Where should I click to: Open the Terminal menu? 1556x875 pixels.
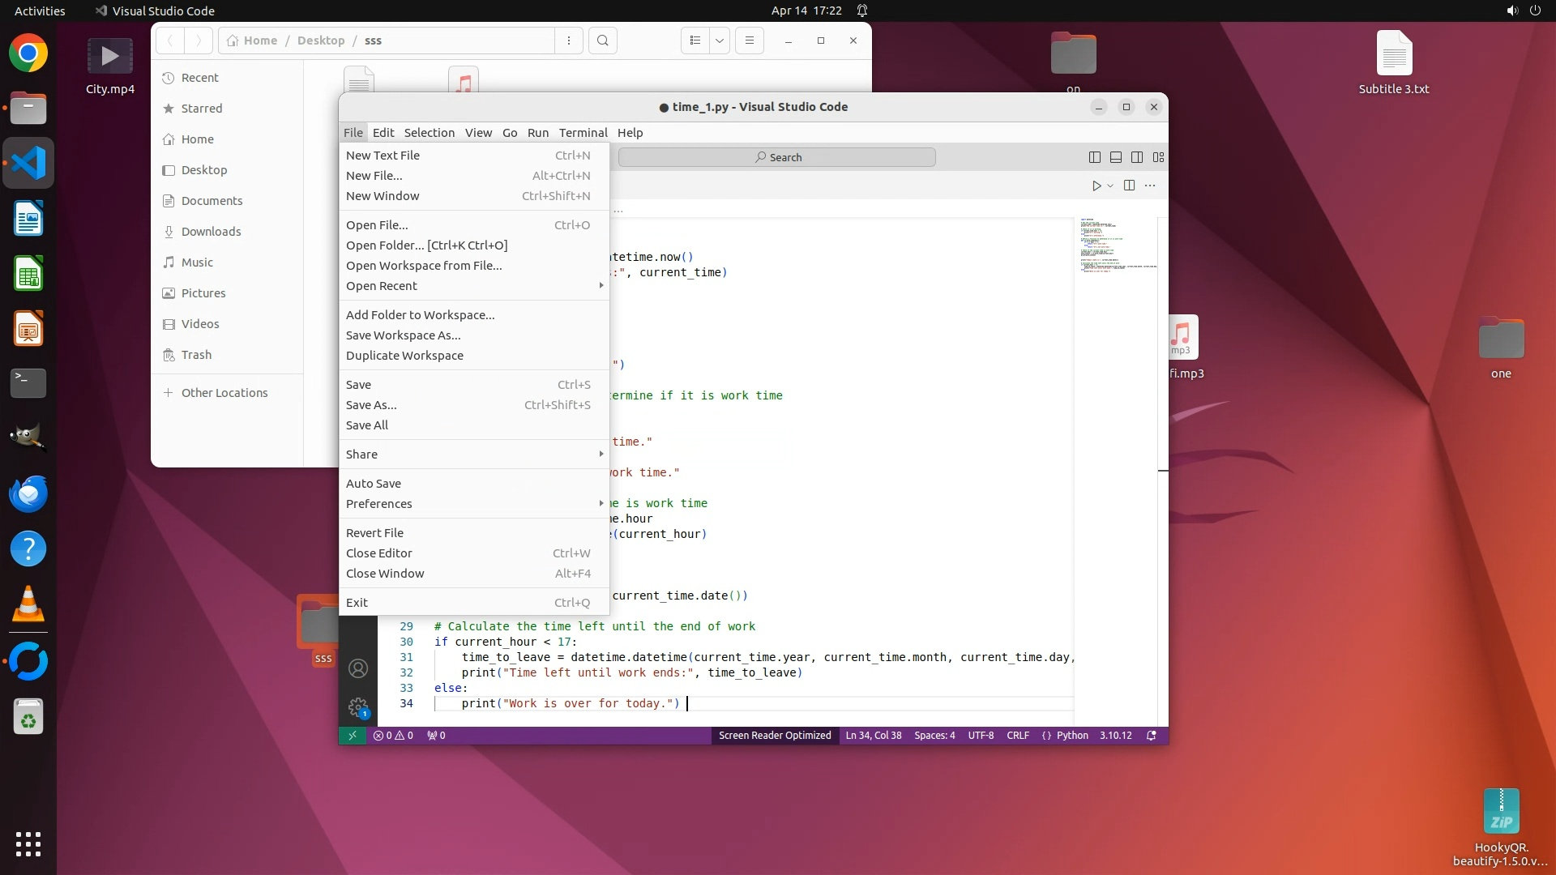coord(583,133)
